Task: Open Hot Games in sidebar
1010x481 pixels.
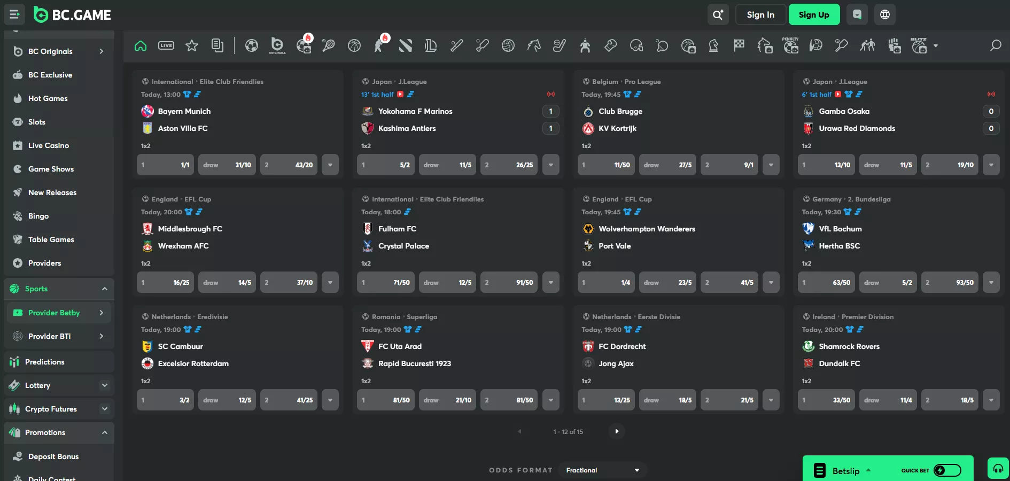Action: 59,98
